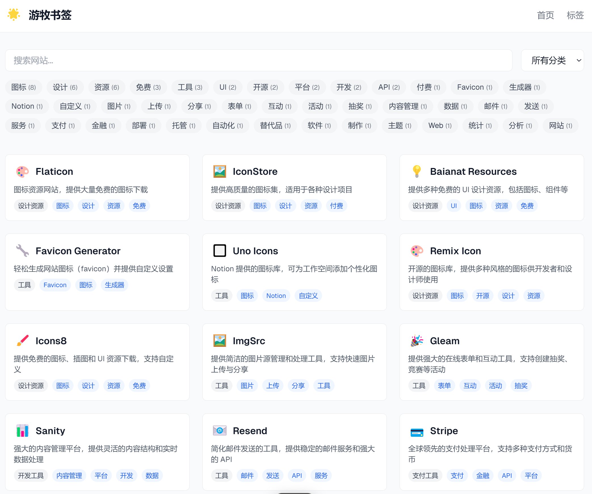Select the Favicon (1) tag filter

click(475, 87)
